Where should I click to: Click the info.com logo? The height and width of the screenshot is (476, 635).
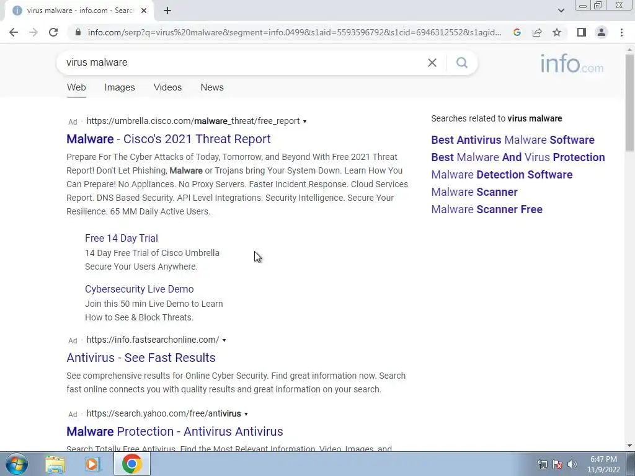pos(572,64)
